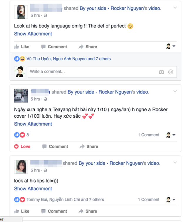Click the laughing reaction icon on the first post
Viewport: 191px width, 222px height.
pyautogui.click(x=22, y=59)
